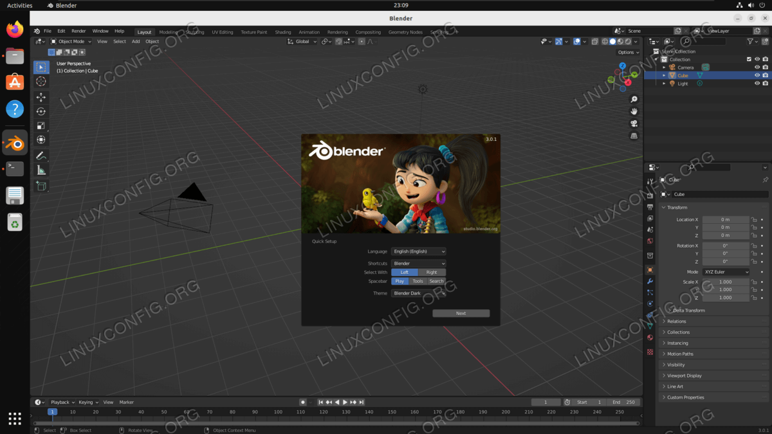This screenshot has height=434, width=772.
Task: Open the Object properties orange square tab
Action: pyautogui.click(x=650, y=270)
